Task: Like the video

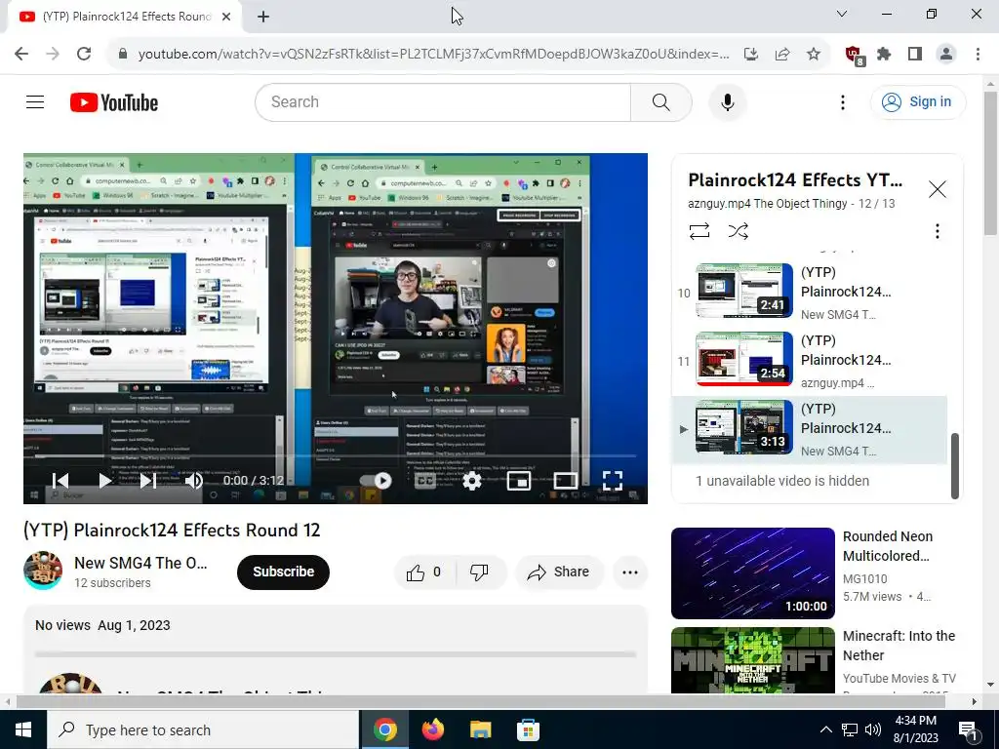Action: point(424,572)
